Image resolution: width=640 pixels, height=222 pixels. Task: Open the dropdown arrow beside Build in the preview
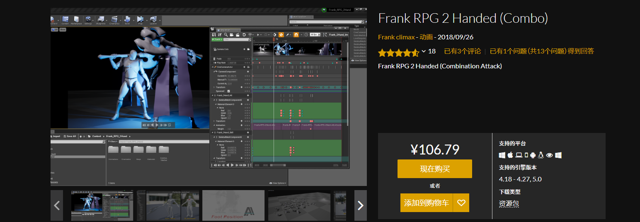click(x=133, y=20)
